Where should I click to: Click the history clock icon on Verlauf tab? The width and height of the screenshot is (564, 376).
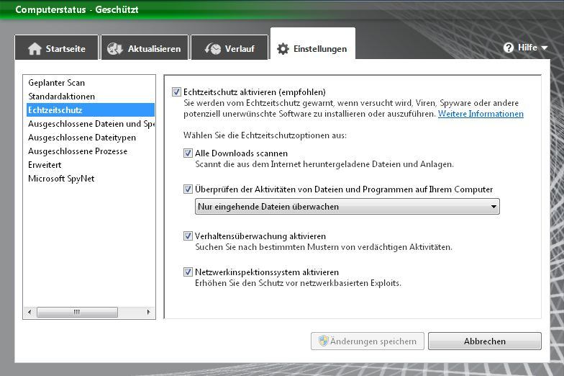213,49
